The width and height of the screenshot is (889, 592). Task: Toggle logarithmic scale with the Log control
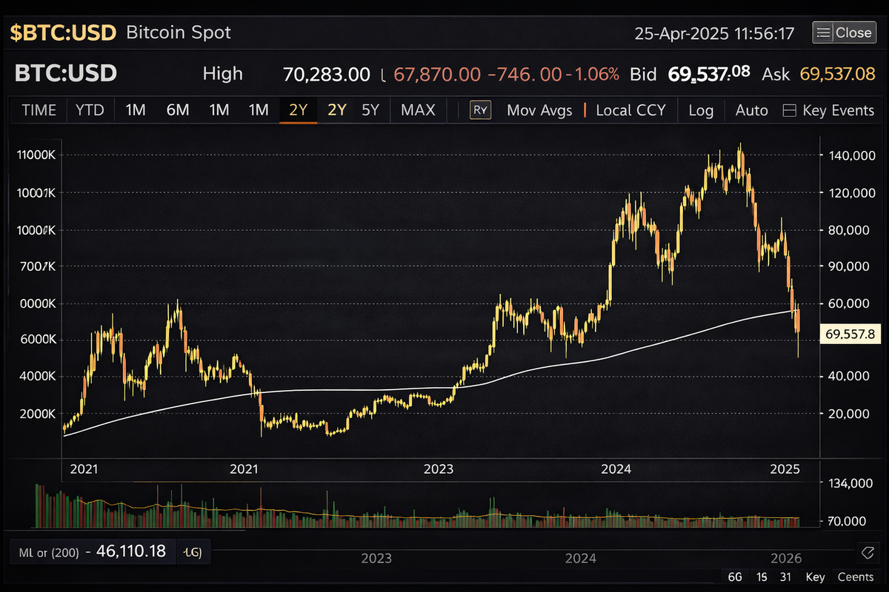coord(701,110)
